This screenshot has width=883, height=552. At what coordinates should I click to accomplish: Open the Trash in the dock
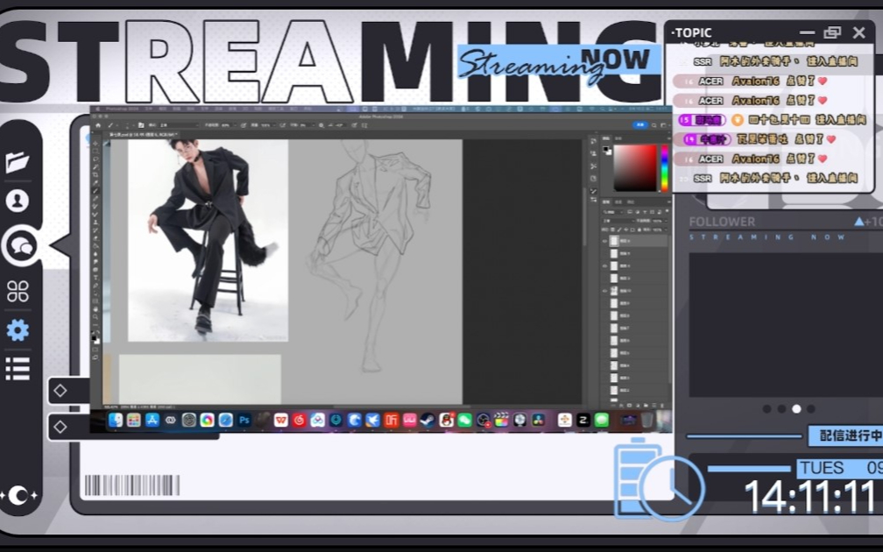[x=647, y=421]
